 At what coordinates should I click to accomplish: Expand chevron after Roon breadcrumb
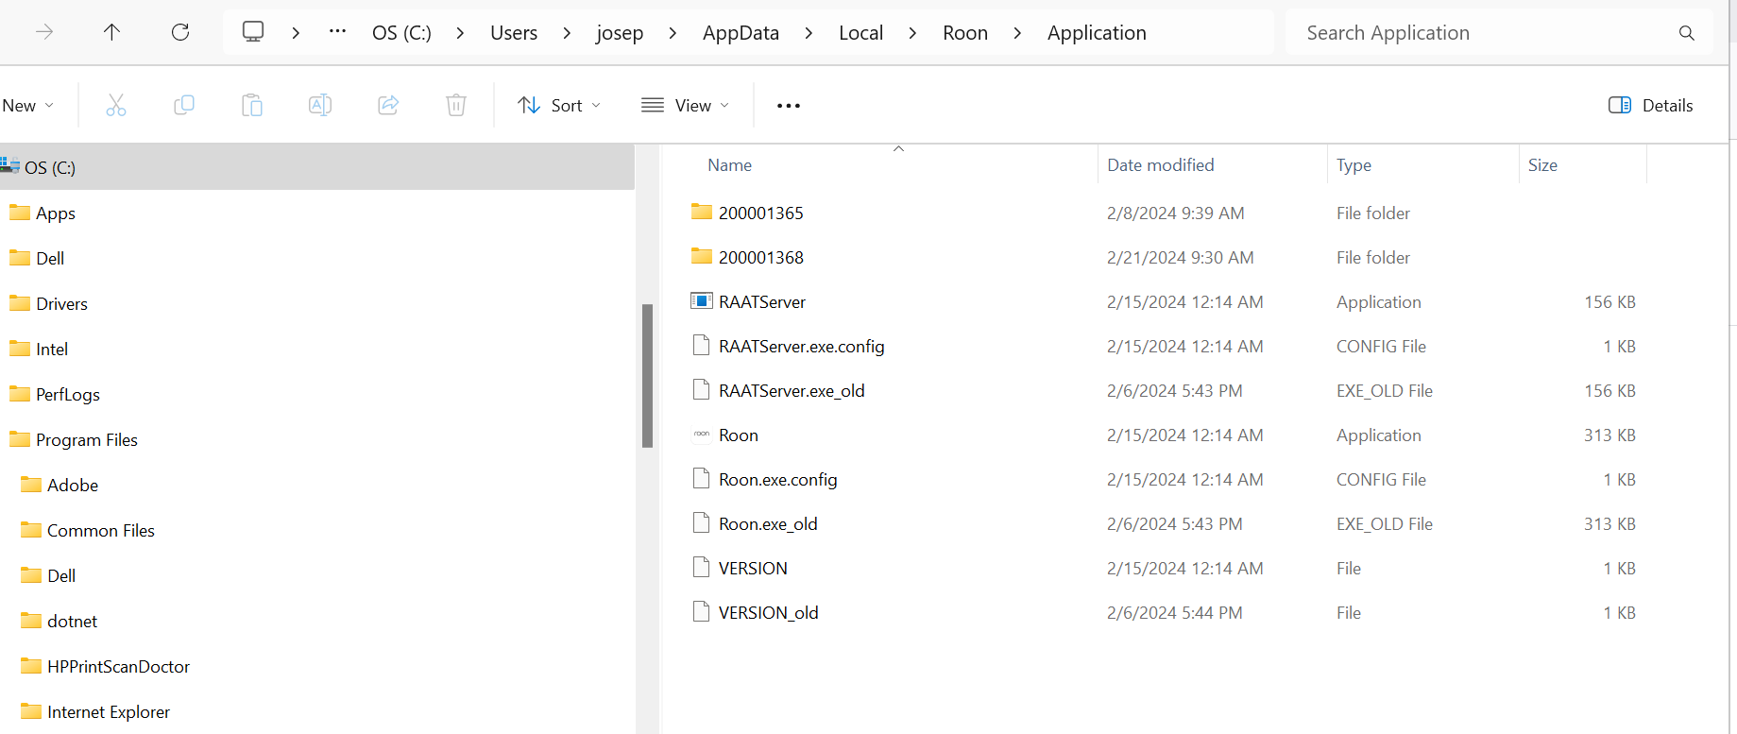[x=1017, y=33]
